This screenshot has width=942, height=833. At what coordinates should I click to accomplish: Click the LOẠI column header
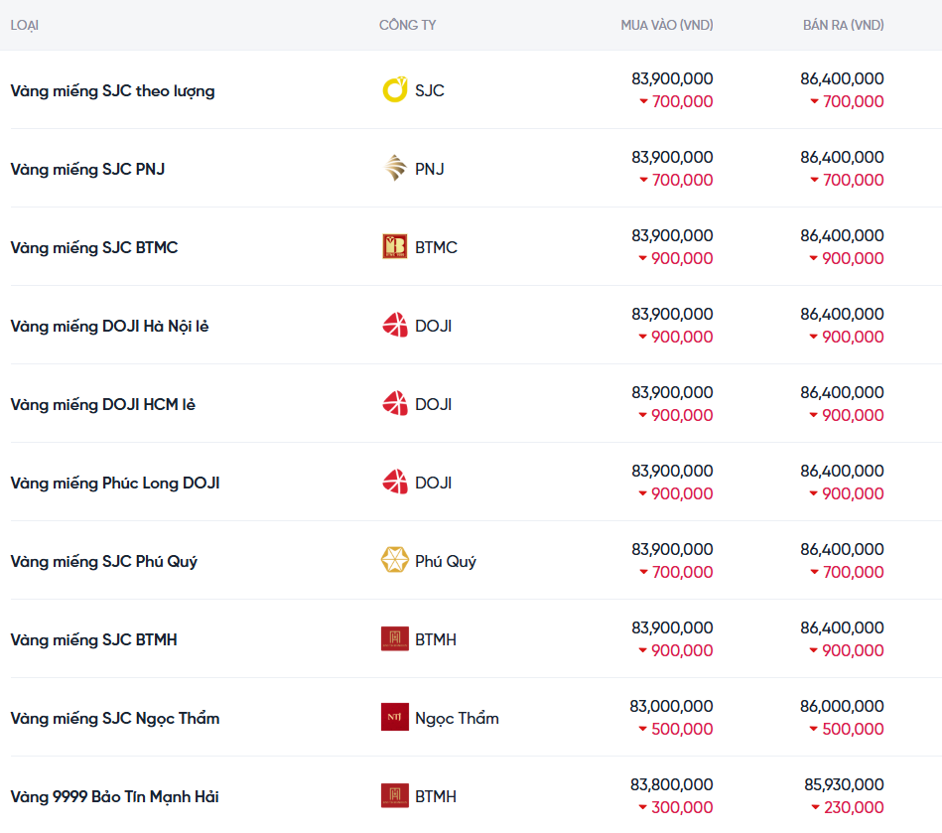click(25, 25)
